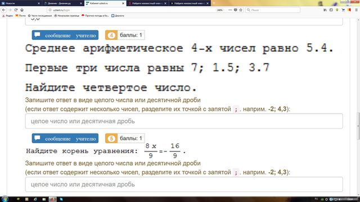Click the text 'Найдите корень уравнения:'

point(82,151)
